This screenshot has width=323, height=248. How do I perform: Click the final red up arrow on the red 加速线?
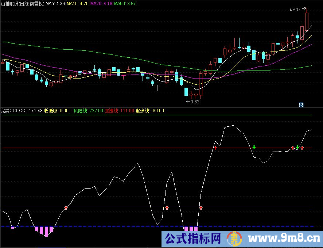[x=302, y=148]
